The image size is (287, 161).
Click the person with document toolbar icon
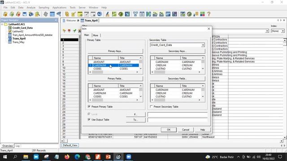[196, 14]
